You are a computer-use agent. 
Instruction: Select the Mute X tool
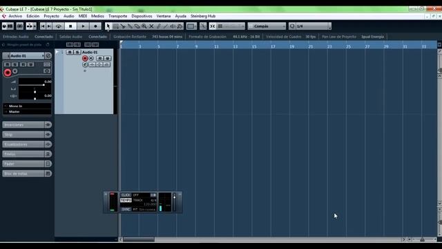pyautogui.click(x=151, y=26)
